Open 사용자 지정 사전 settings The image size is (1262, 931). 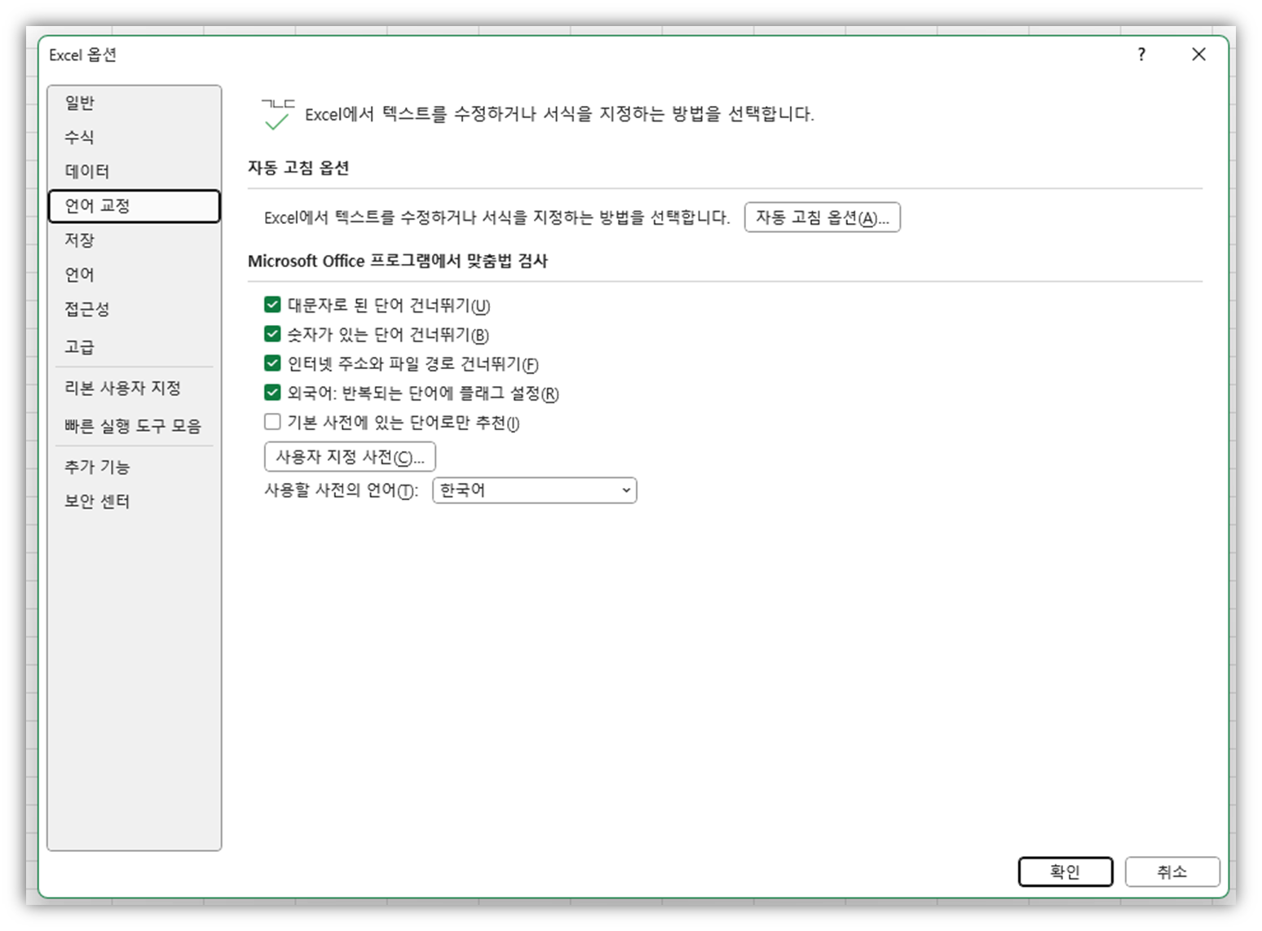[x=350, y=456]
